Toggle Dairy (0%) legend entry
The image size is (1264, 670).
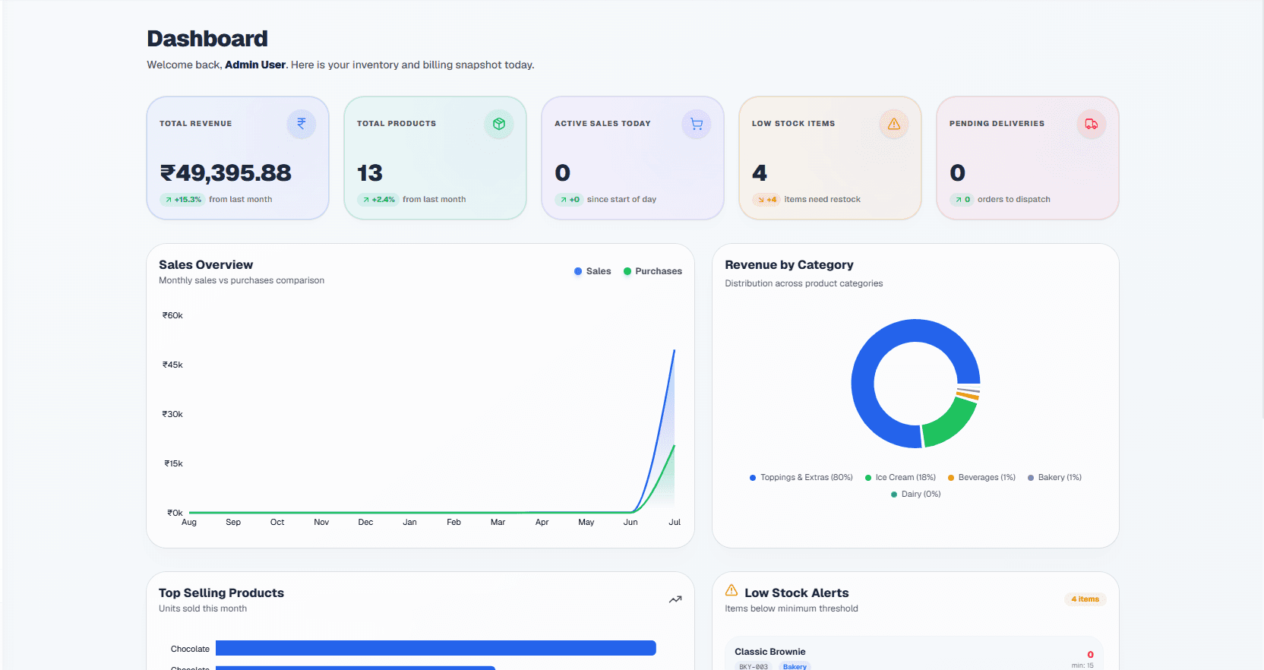point(915,495)
